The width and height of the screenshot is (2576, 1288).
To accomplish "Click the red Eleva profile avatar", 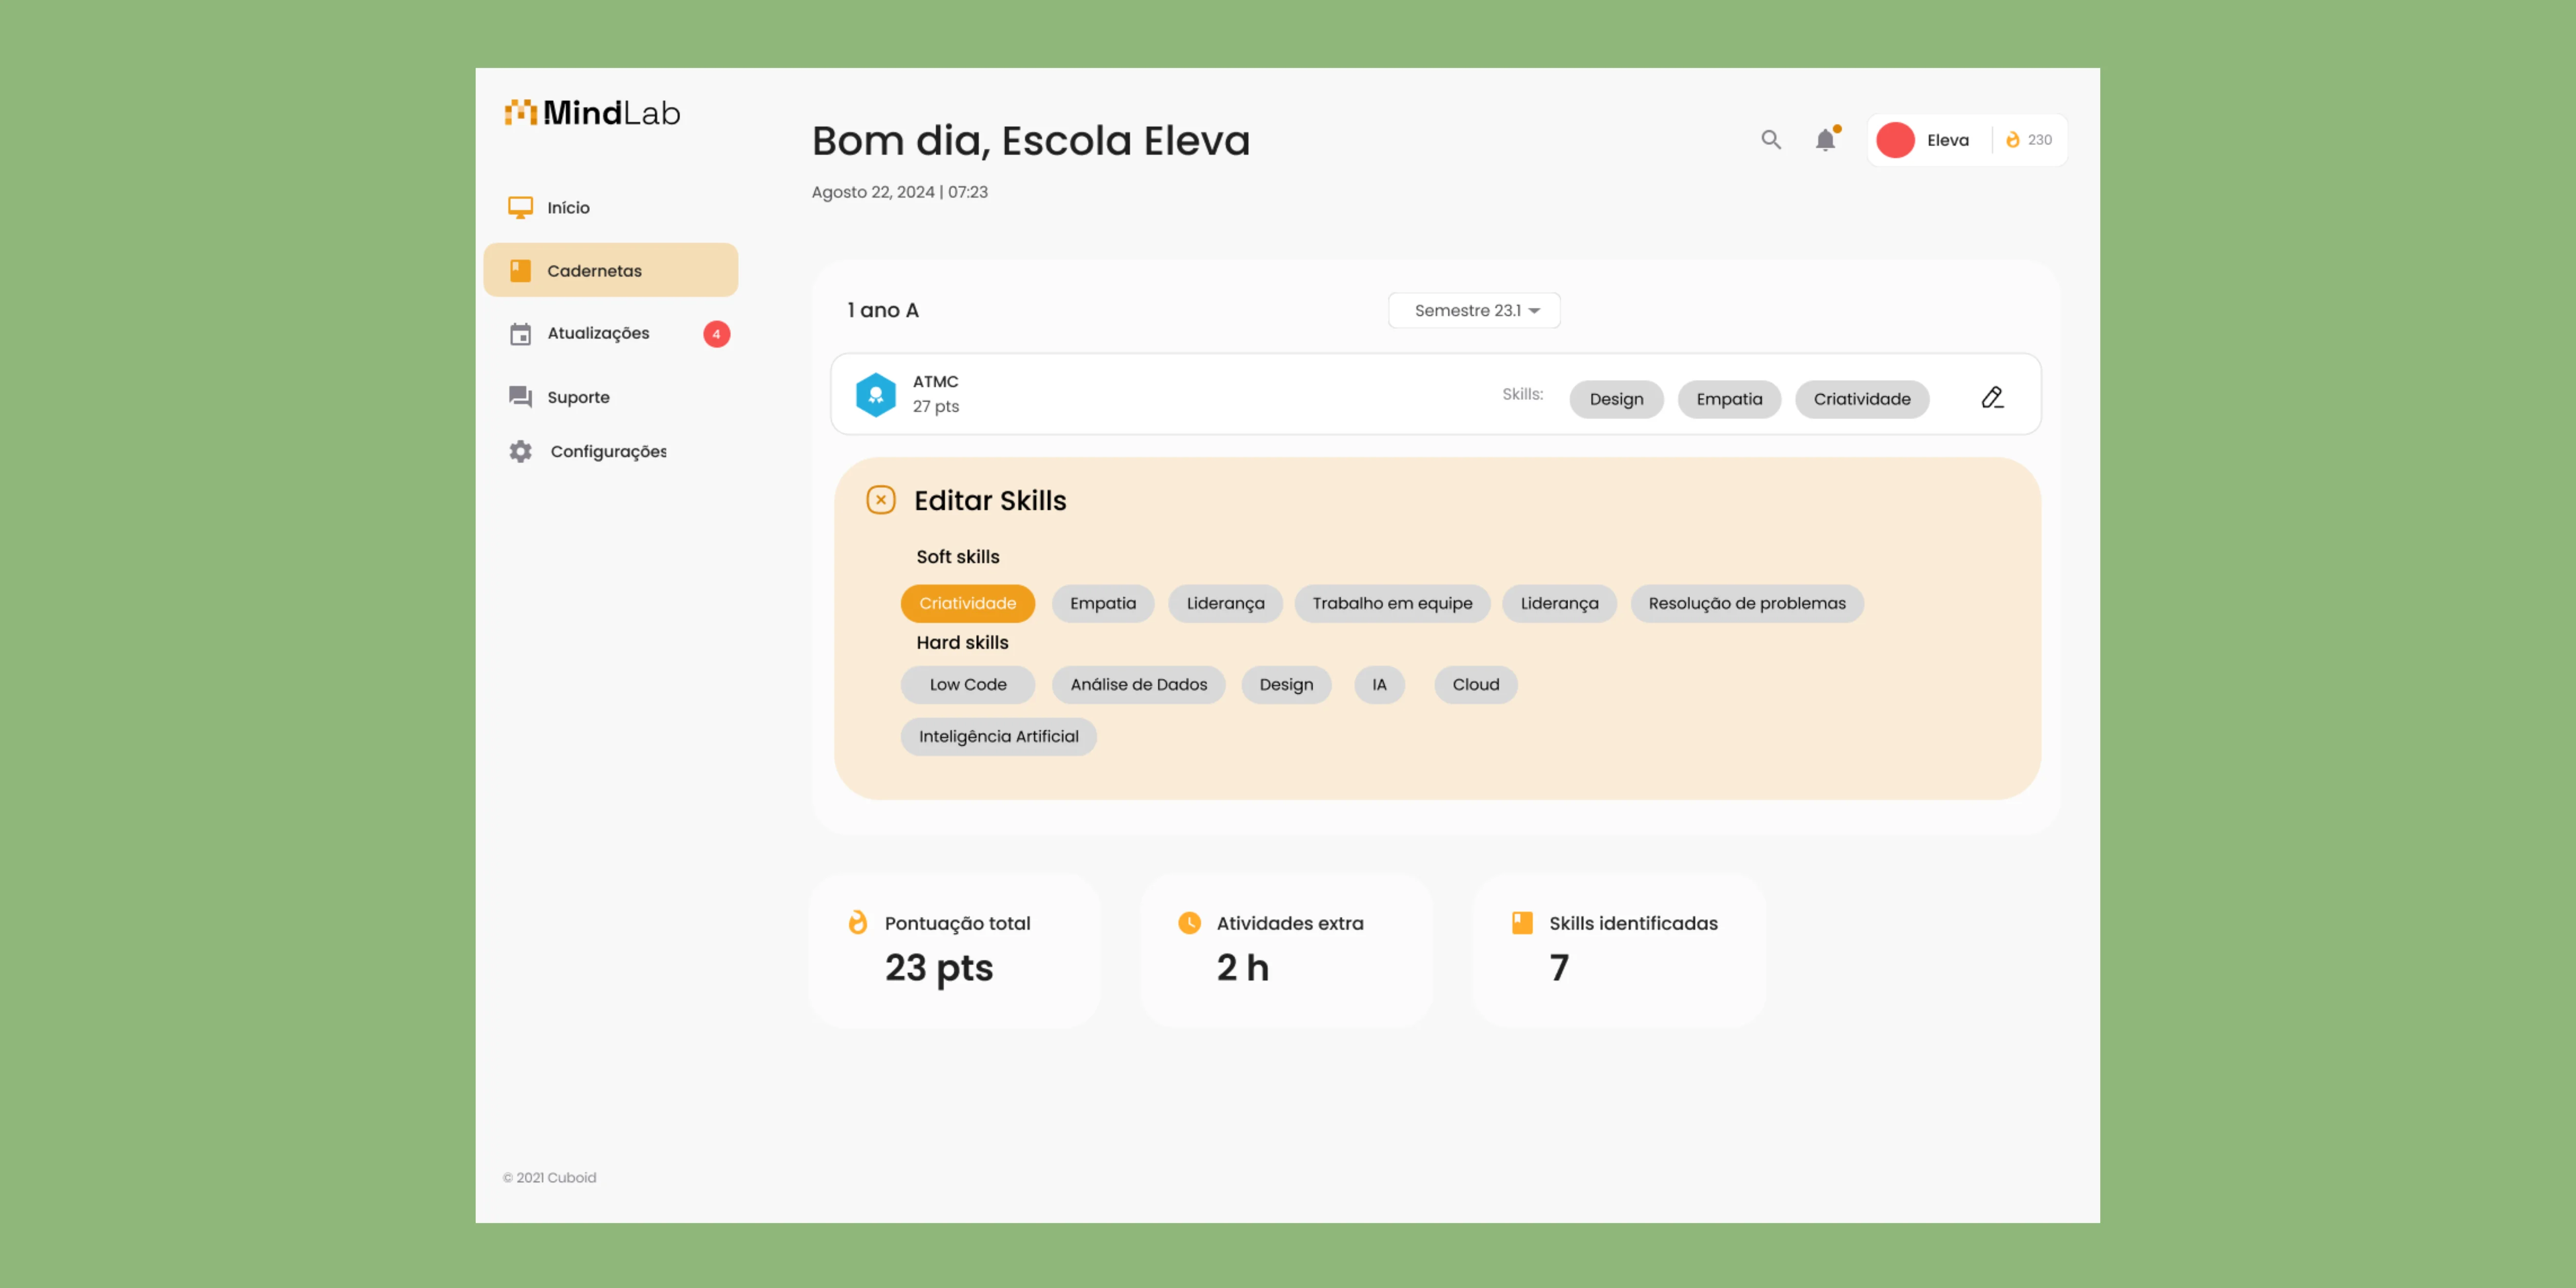I will (x=1895, y=140).
